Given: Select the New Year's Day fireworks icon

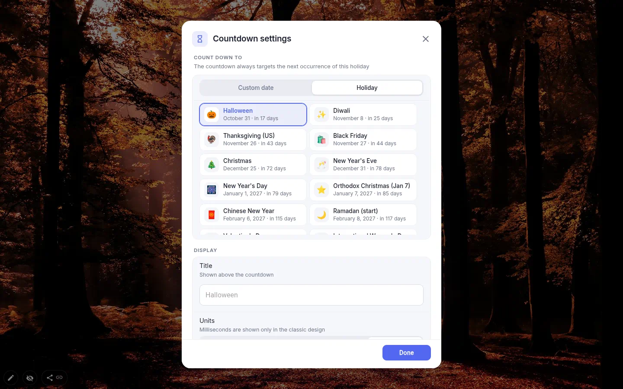Looking at the screenshot, I should coord(212,190).
